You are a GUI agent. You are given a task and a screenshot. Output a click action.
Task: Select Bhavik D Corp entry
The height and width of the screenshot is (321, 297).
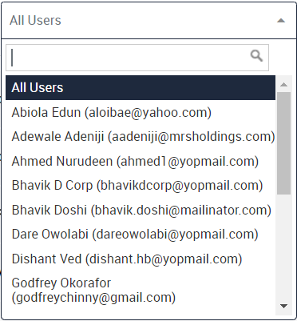(141, 186)
